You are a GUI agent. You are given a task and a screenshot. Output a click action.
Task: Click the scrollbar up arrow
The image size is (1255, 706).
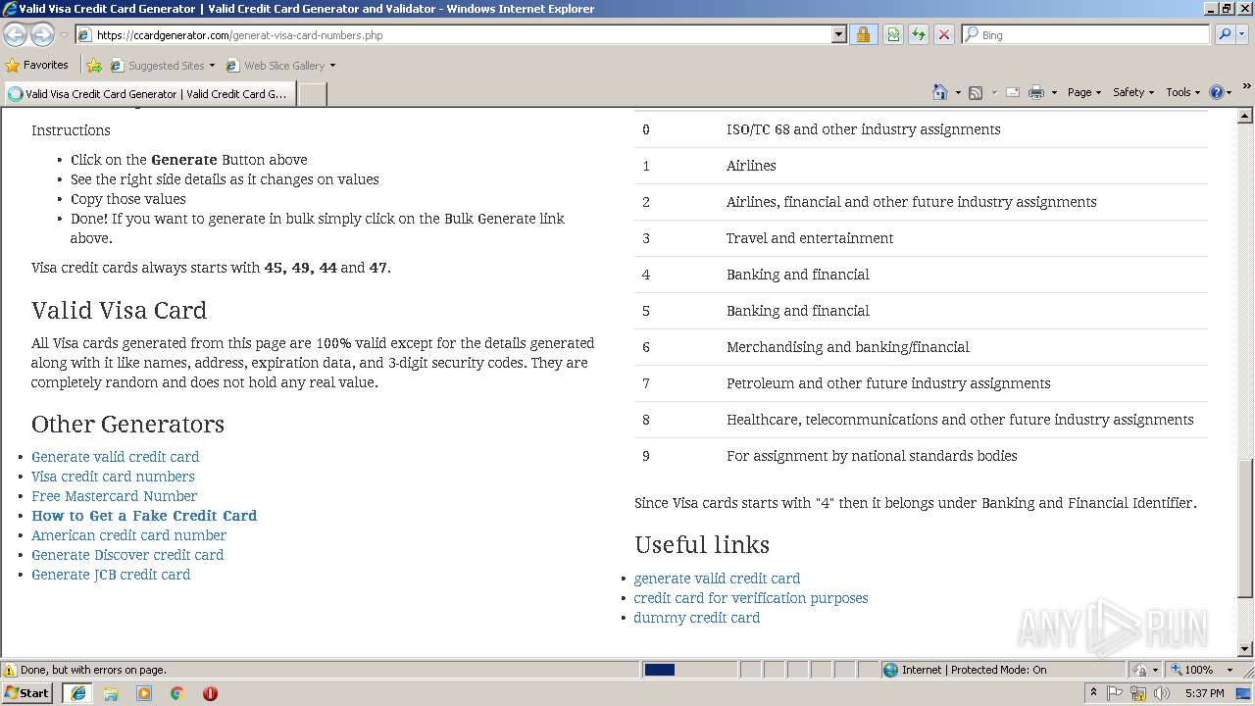coord(1245,116)
